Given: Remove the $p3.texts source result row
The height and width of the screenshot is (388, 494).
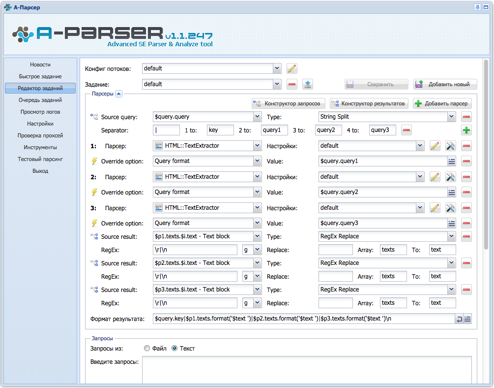Looking at the screenshot, I should coord(466,290).
